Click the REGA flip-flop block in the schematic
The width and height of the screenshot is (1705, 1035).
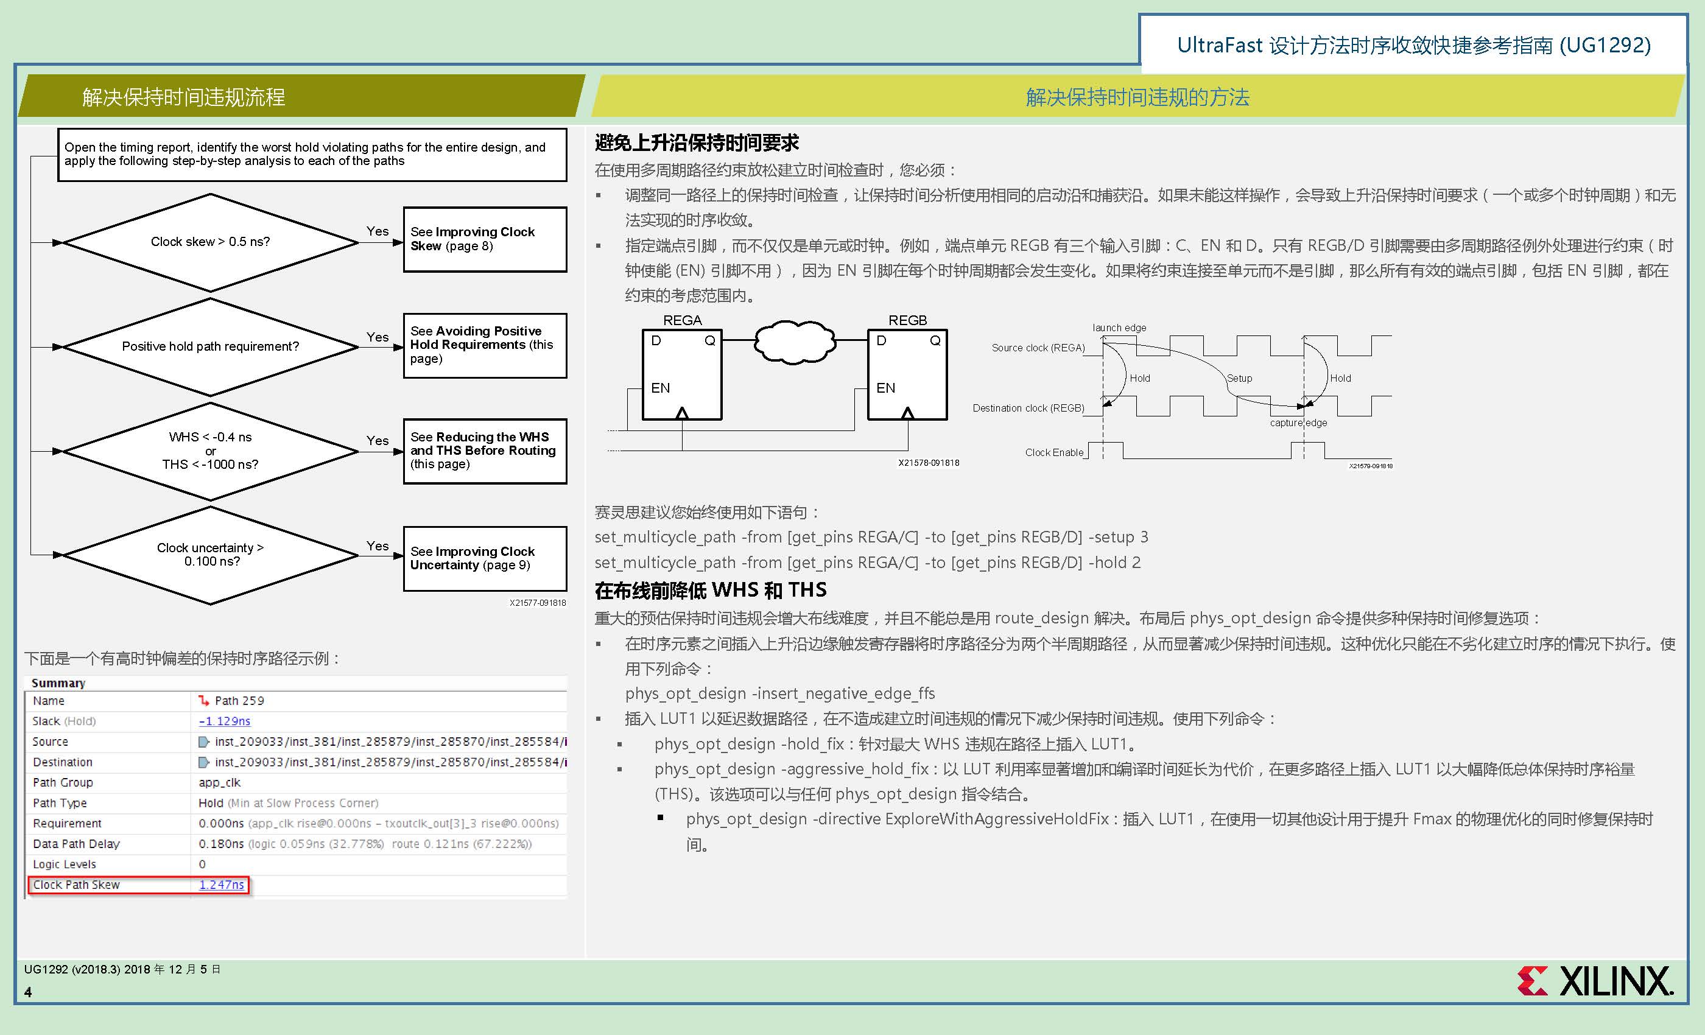tap(681, 374)
